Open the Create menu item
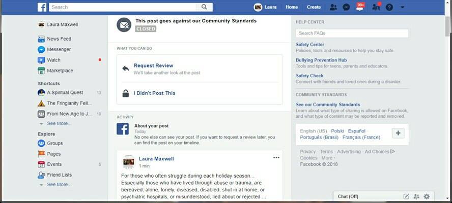This screenshot has width=452, height=203. pos(314,7)
